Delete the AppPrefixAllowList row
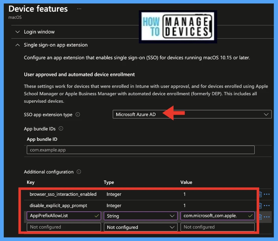 [260, 217]
